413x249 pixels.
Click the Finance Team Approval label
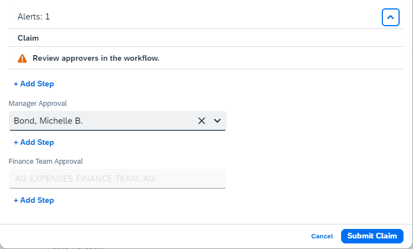click(x=46, y=162)
